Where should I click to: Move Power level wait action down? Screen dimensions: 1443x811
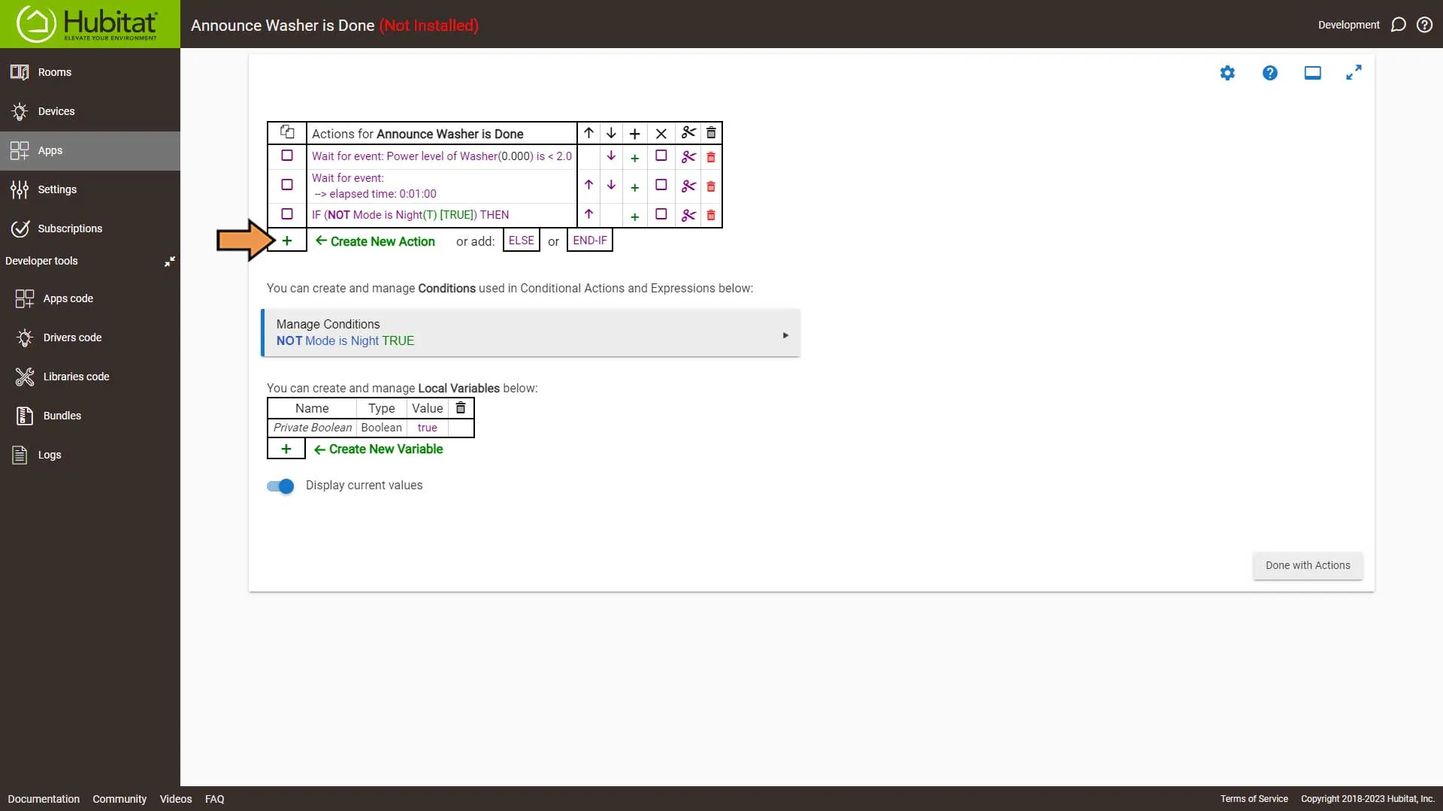coord(611,156)
